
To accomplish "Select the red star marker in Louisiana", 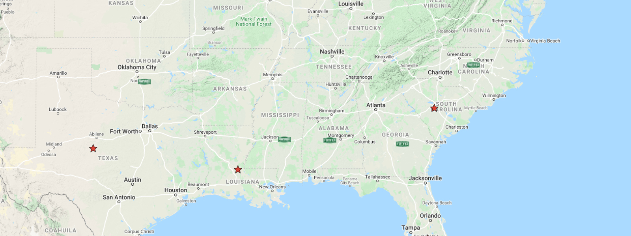I will (238, 170).
